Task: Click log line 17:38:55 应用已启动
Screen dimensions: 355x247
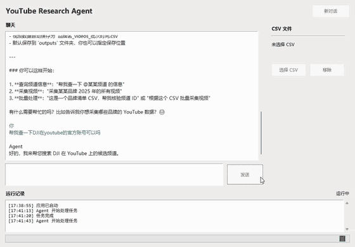Action: (33, 206)
